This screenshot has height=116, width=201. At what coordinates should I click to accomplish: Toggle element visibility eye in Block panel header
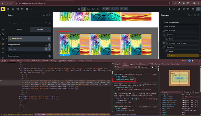pos(44,15)
